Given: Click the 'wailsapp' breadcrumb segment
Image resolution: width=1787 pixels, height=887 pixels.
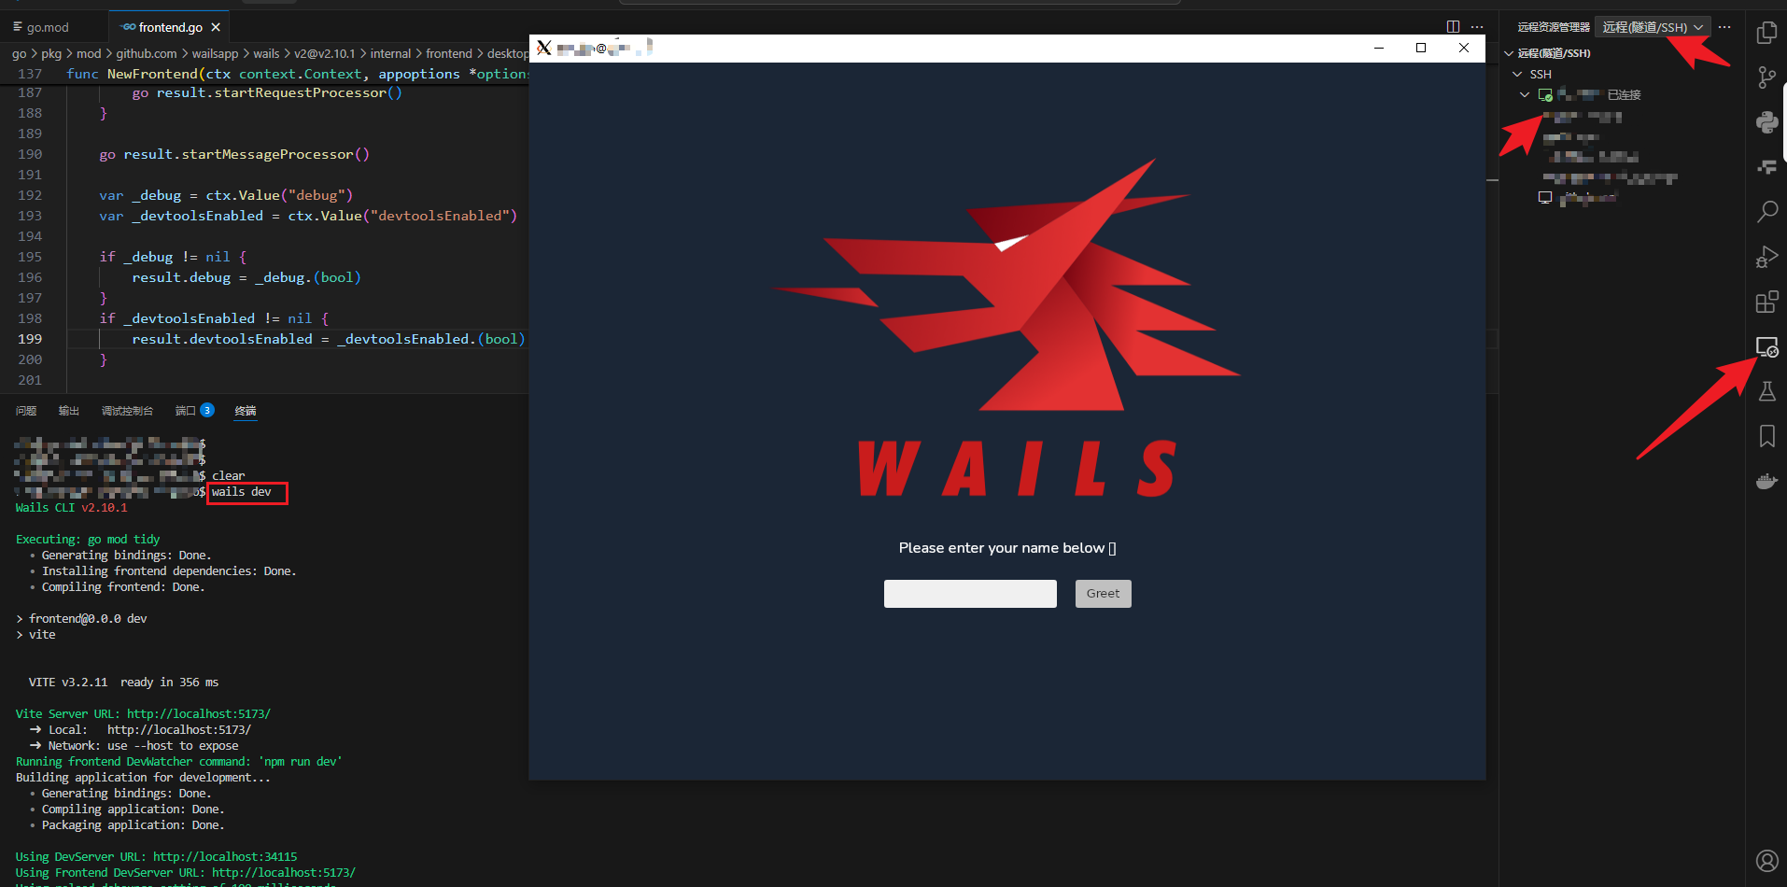Looking at the screenshot, I should click(x=215, y=53).
